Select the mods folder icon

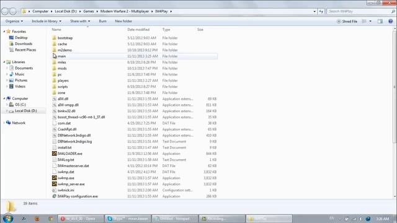click(x=54, y=68)
